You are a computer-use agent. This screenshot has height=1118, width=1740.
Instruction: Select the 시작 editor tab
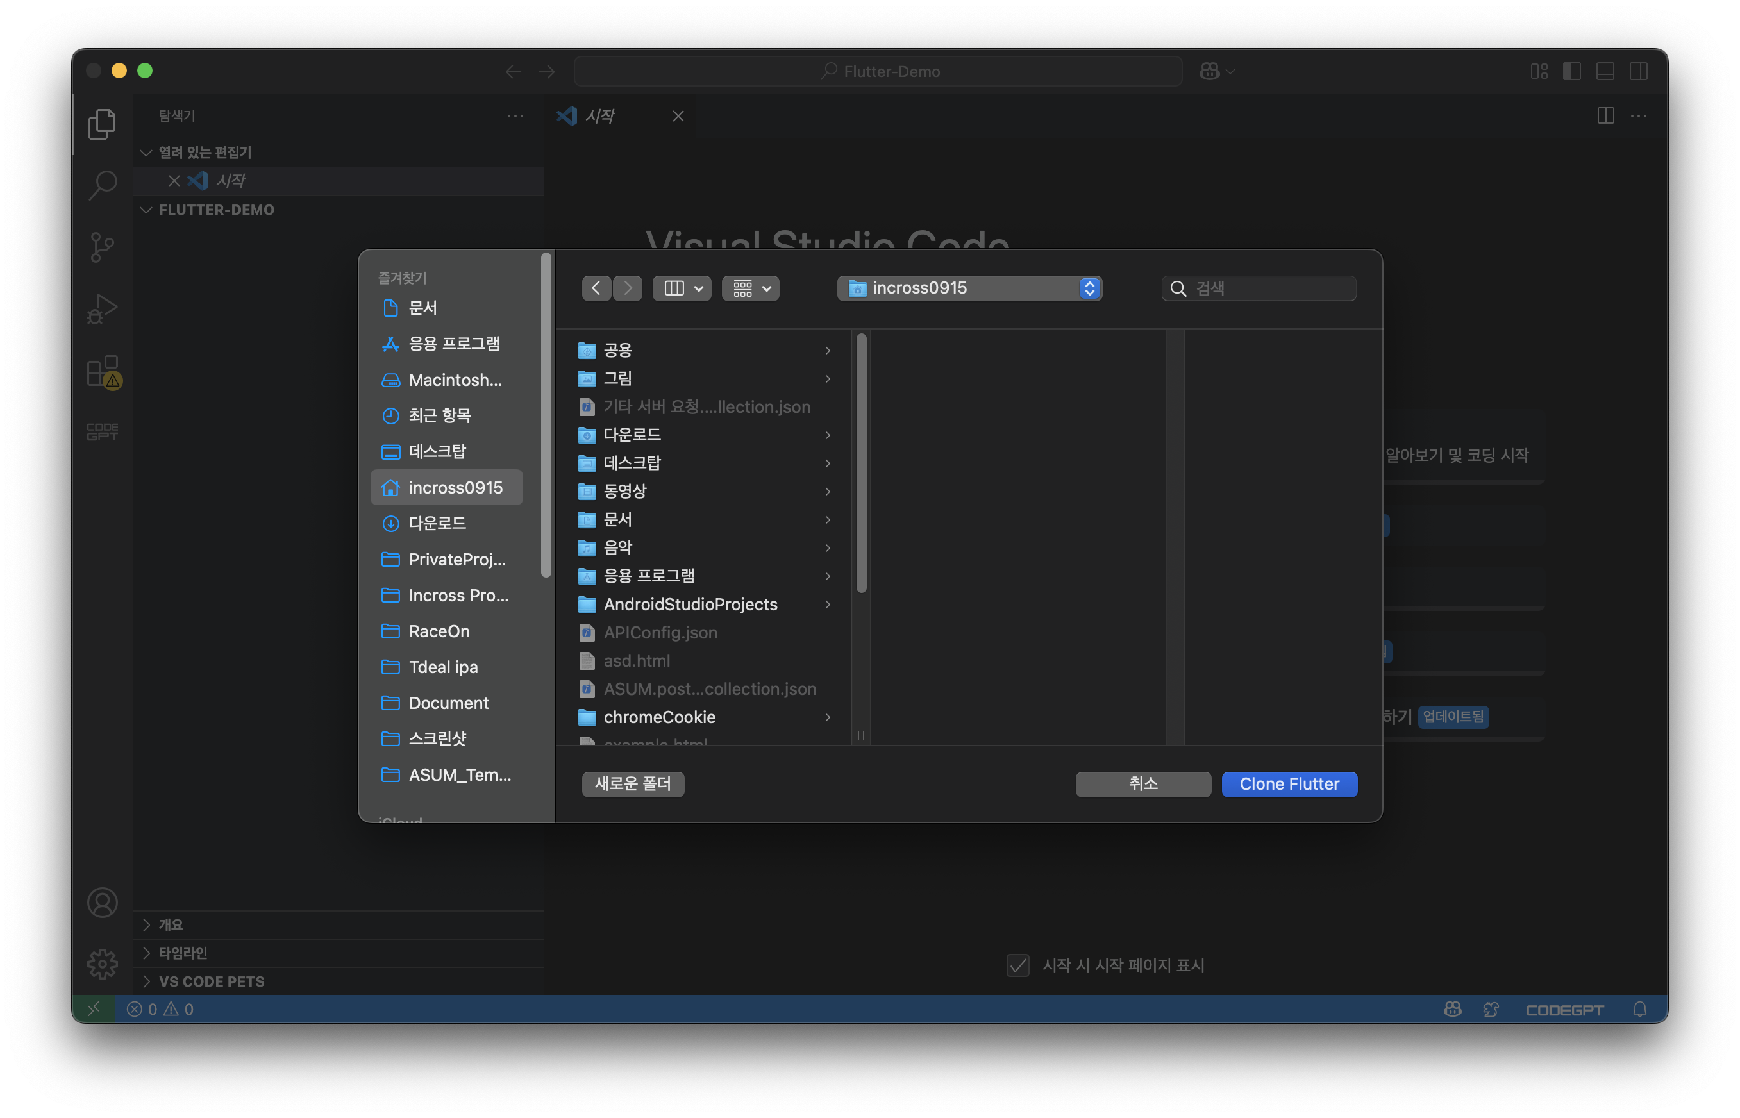pyautogui.click(x=599, y=116)
